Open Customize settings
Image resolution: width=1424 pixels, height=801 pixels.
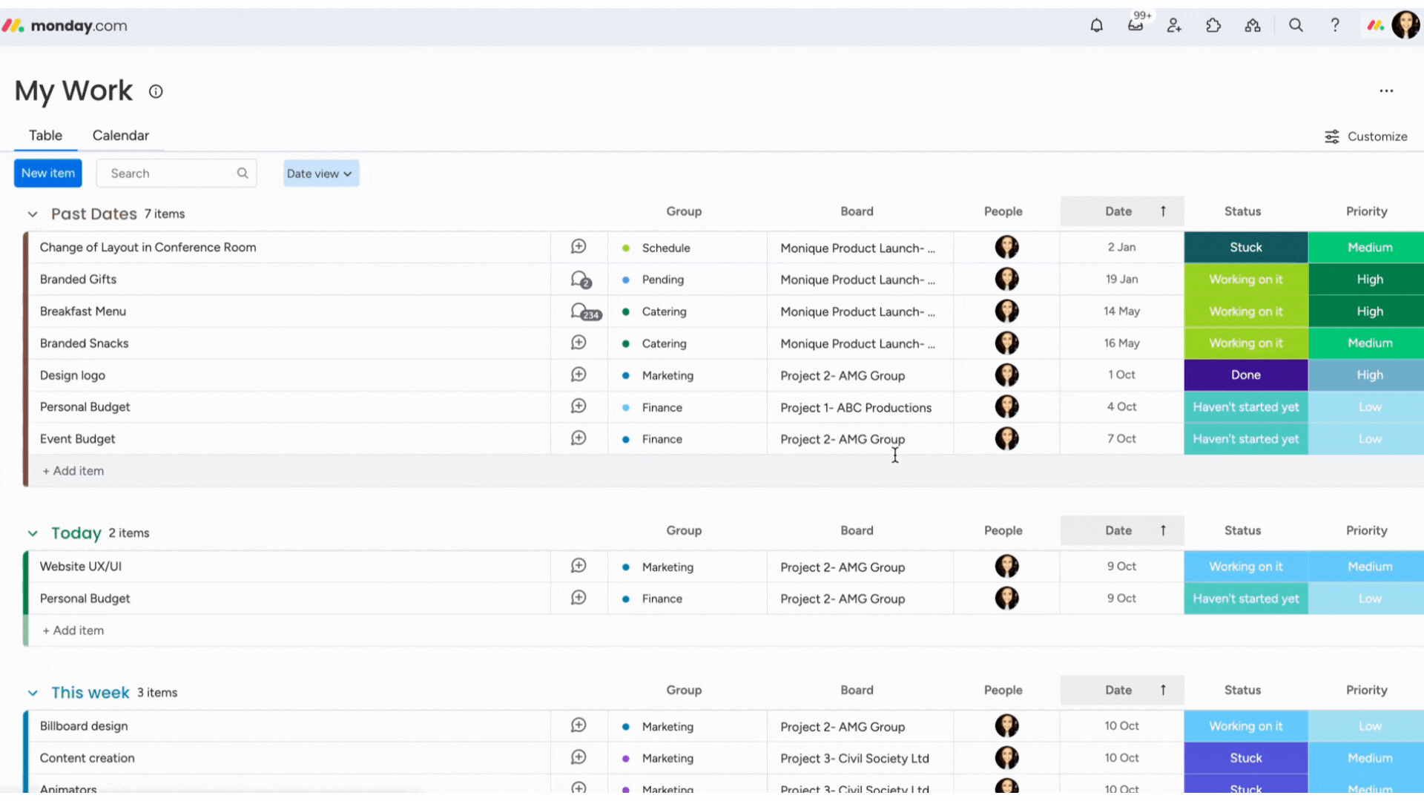(1367, 136)
